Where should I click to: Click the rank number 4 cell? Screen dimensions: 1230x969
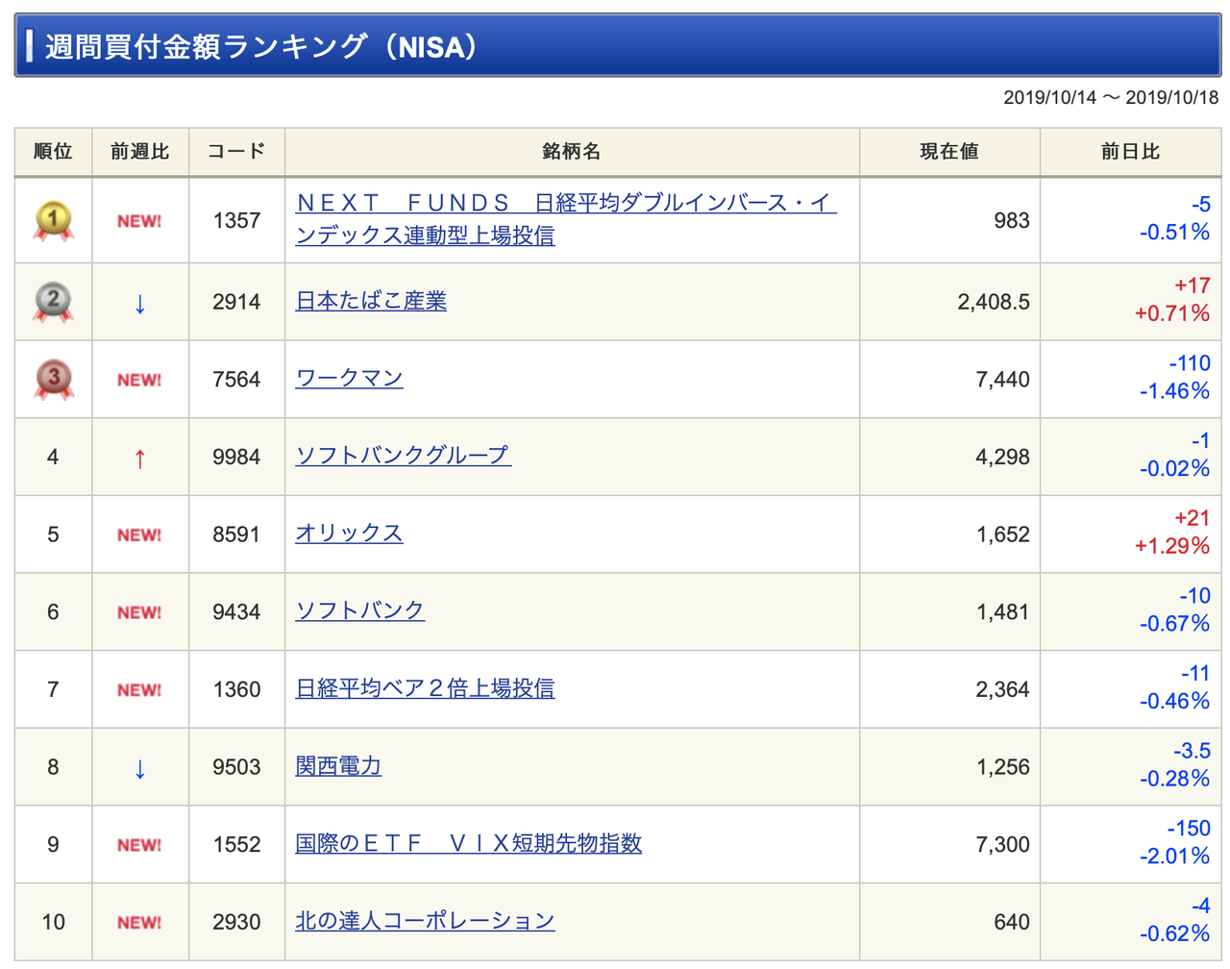pos(53,457)
